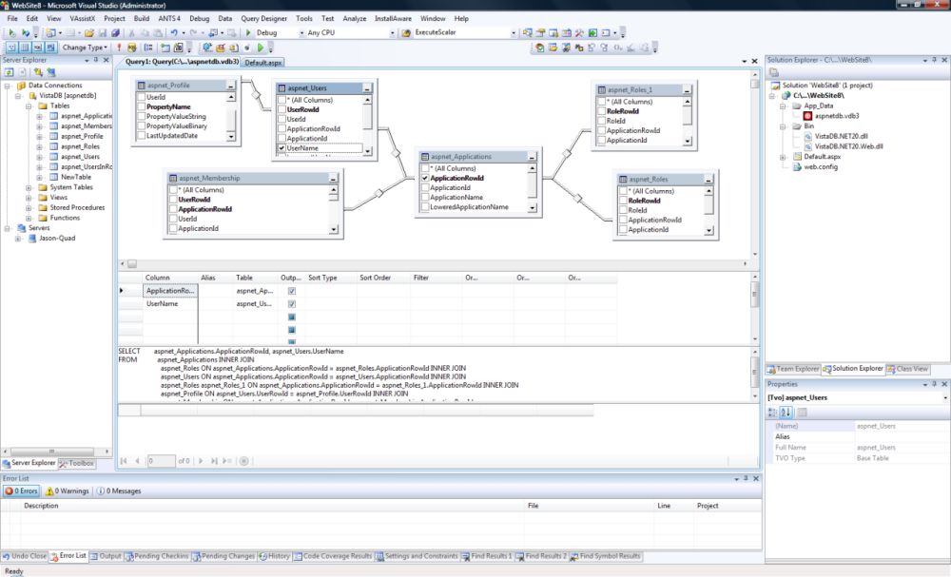Uncheck UserName output checkbox in grid pane
Image resolution: width=951 pixels, height=577 pixels.
(x=290, y=302)
